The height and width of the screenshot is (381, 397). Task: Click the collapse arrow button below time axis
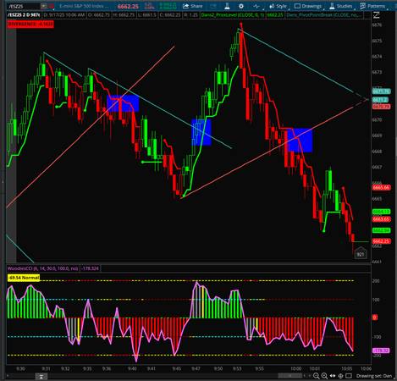(41, 376)
